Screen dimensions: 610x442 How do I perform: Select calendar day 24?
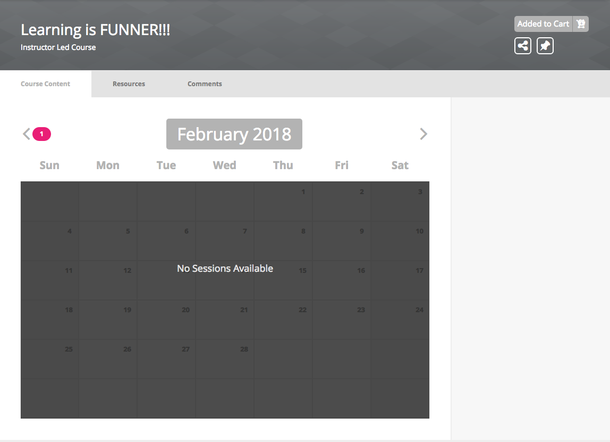[x=400, y=319]
